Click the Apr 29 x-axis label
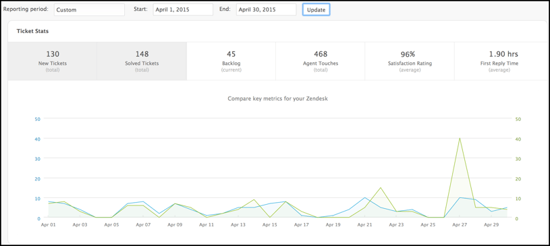Viewport: 550px width, 246px height. pos(491,224)
